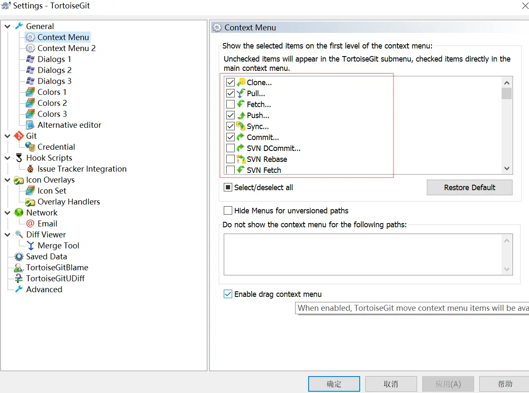Click the notepad icon beside Alternative editor
Viewport: 529px width, 393px height.
tap(30, 125)
